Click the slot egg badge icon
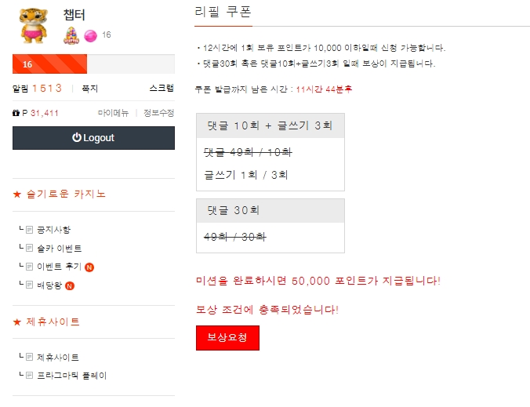This screenshot has height=407, width=530. pos(71,35)
